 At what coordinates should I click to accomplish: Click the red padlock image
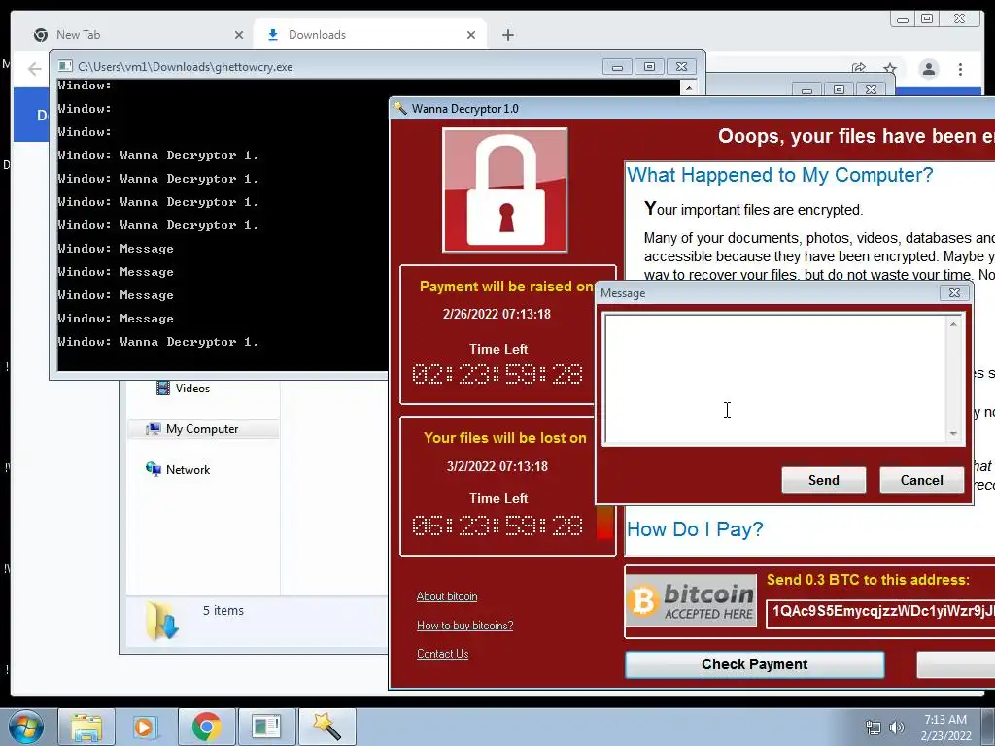tap(505, 190)
